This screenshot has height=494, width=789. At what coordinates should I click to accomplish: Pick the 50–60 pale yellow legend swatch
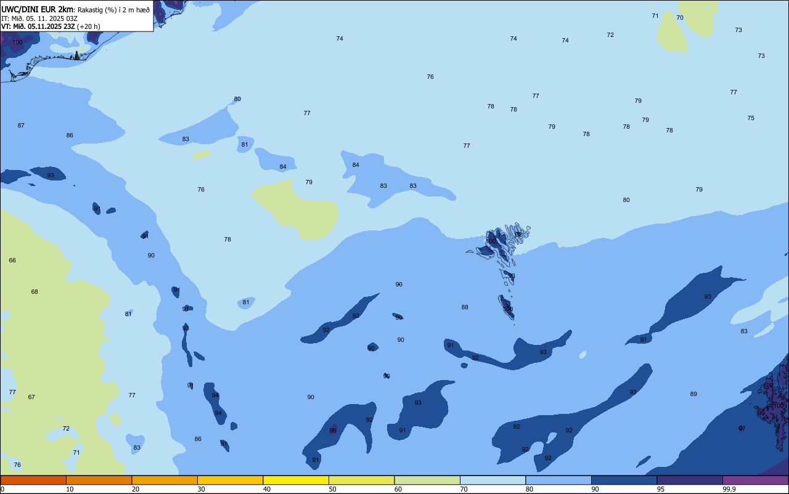(x=361, y=480)
